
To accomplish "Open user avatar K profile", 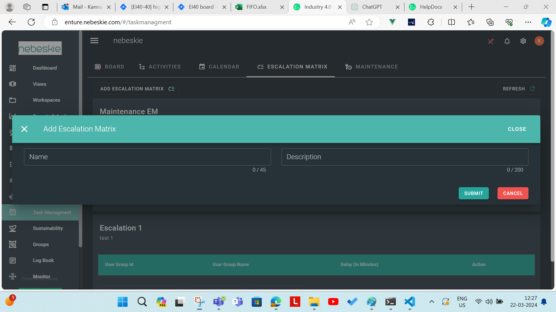I will [x=539, y=41].
